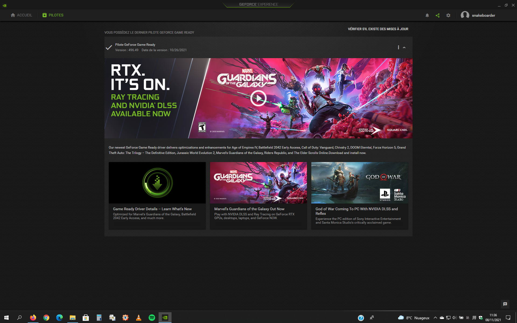Click VÉRIFIER S'IL EXISTE DES MISES À JOUR

[378, 29]
